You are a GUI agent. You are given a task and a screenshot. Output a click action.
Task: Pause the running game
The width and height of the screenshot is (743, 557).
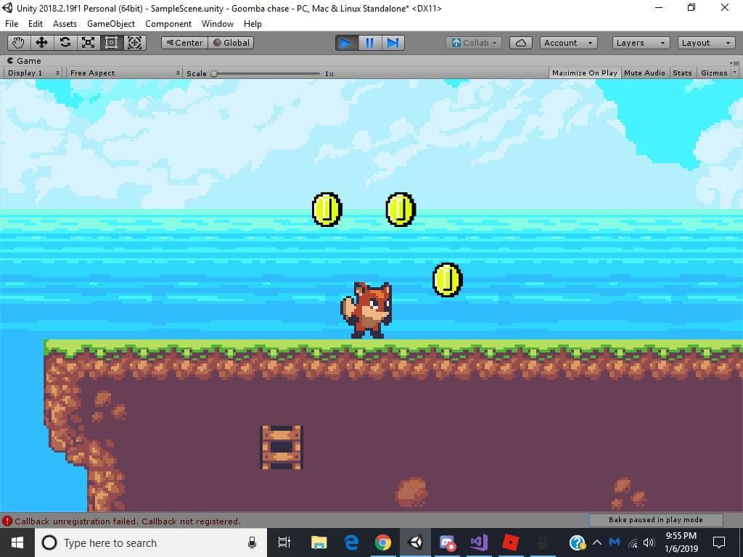(369, 43)
